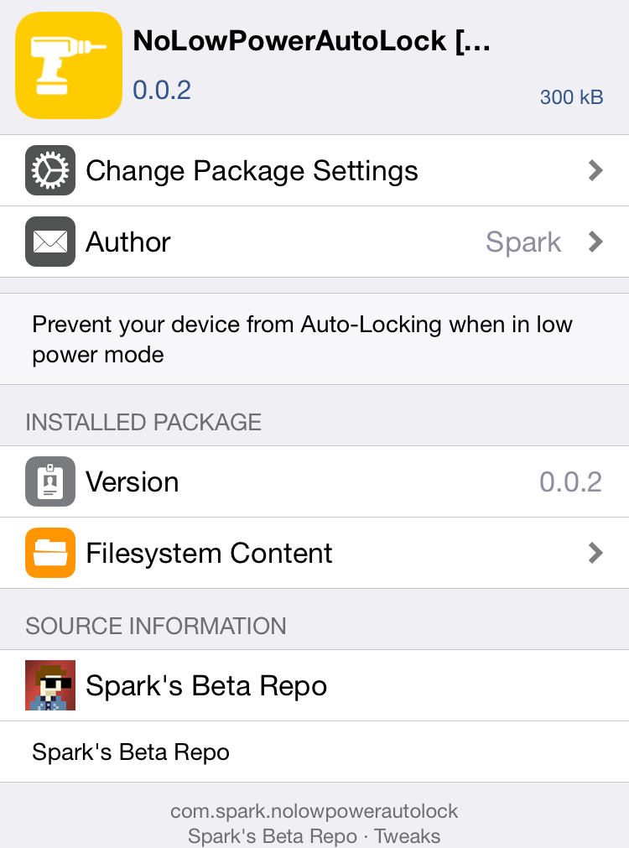Tap the blue 0.0.2 version header text

click(162, 89)
